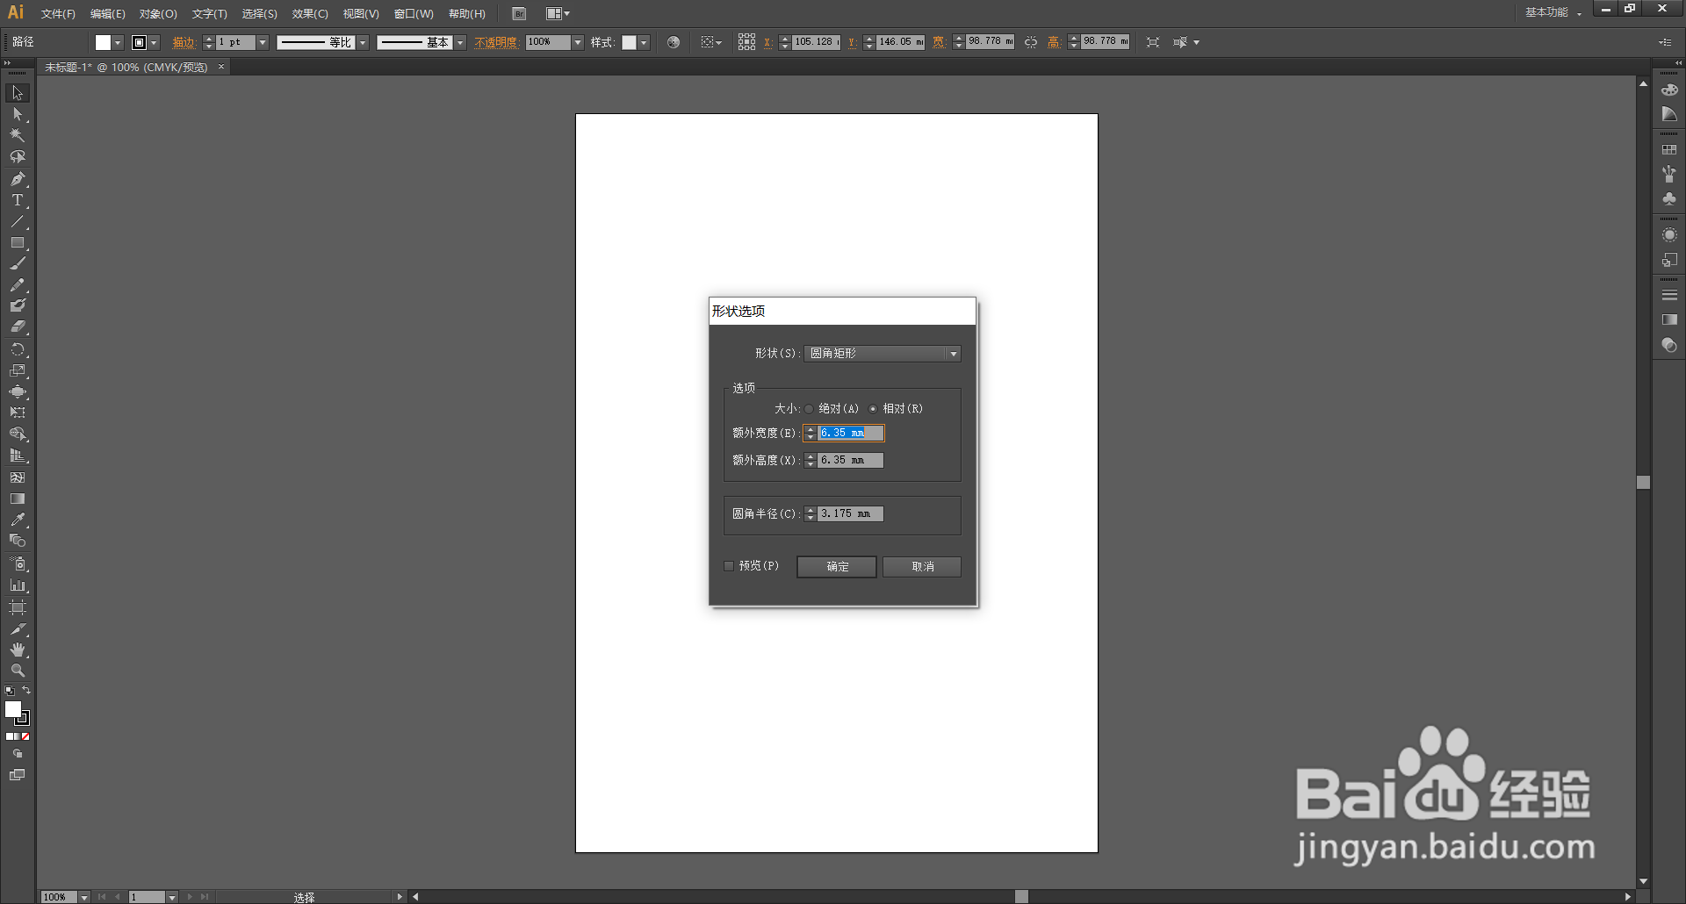Open the Transparency panel icon

[x=1669, y=345]
